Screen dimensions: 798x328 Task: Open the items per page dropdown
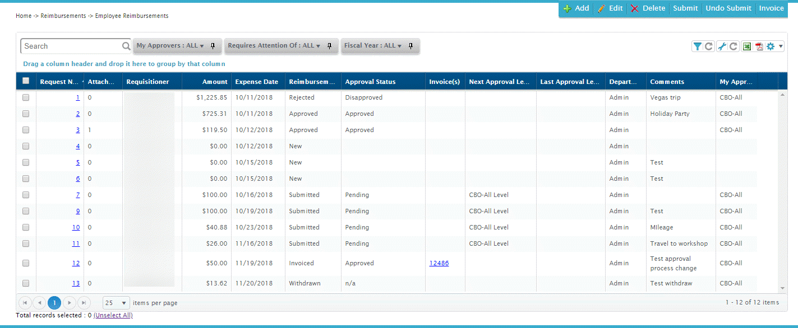point(117,303)
